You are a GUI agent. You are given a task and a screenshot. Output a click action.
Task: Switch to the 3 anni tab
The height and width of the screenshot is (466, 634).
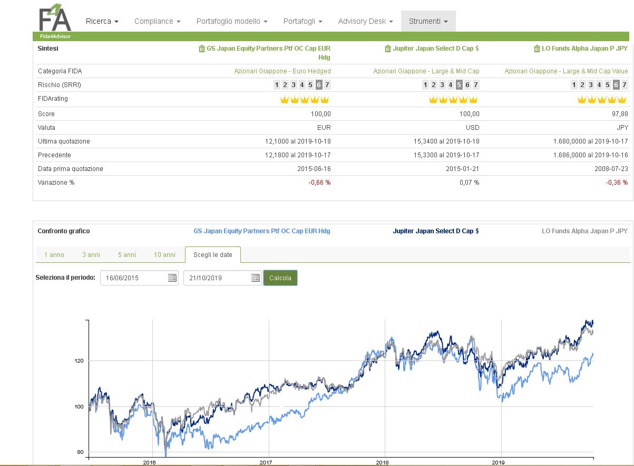point(91,255)
